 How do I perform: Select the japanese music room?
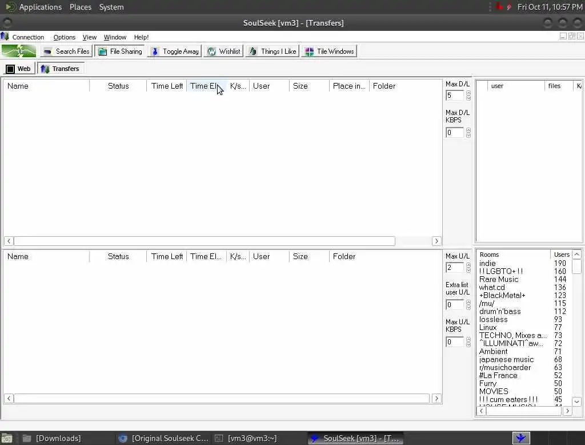coord(506,359)
